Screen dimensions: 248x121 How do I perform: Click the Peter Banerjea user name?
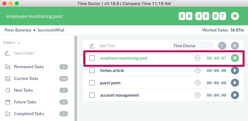click(18, 30)
